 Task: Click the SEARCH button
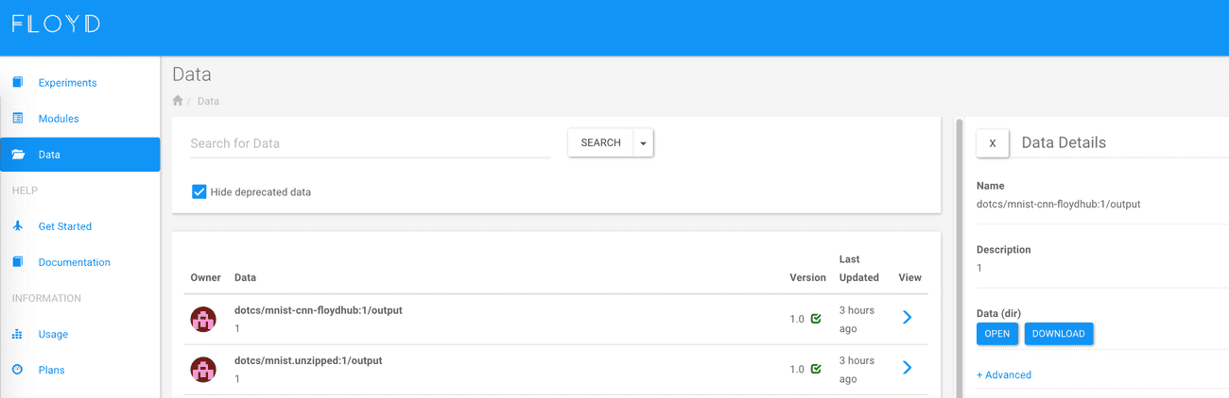600,143
